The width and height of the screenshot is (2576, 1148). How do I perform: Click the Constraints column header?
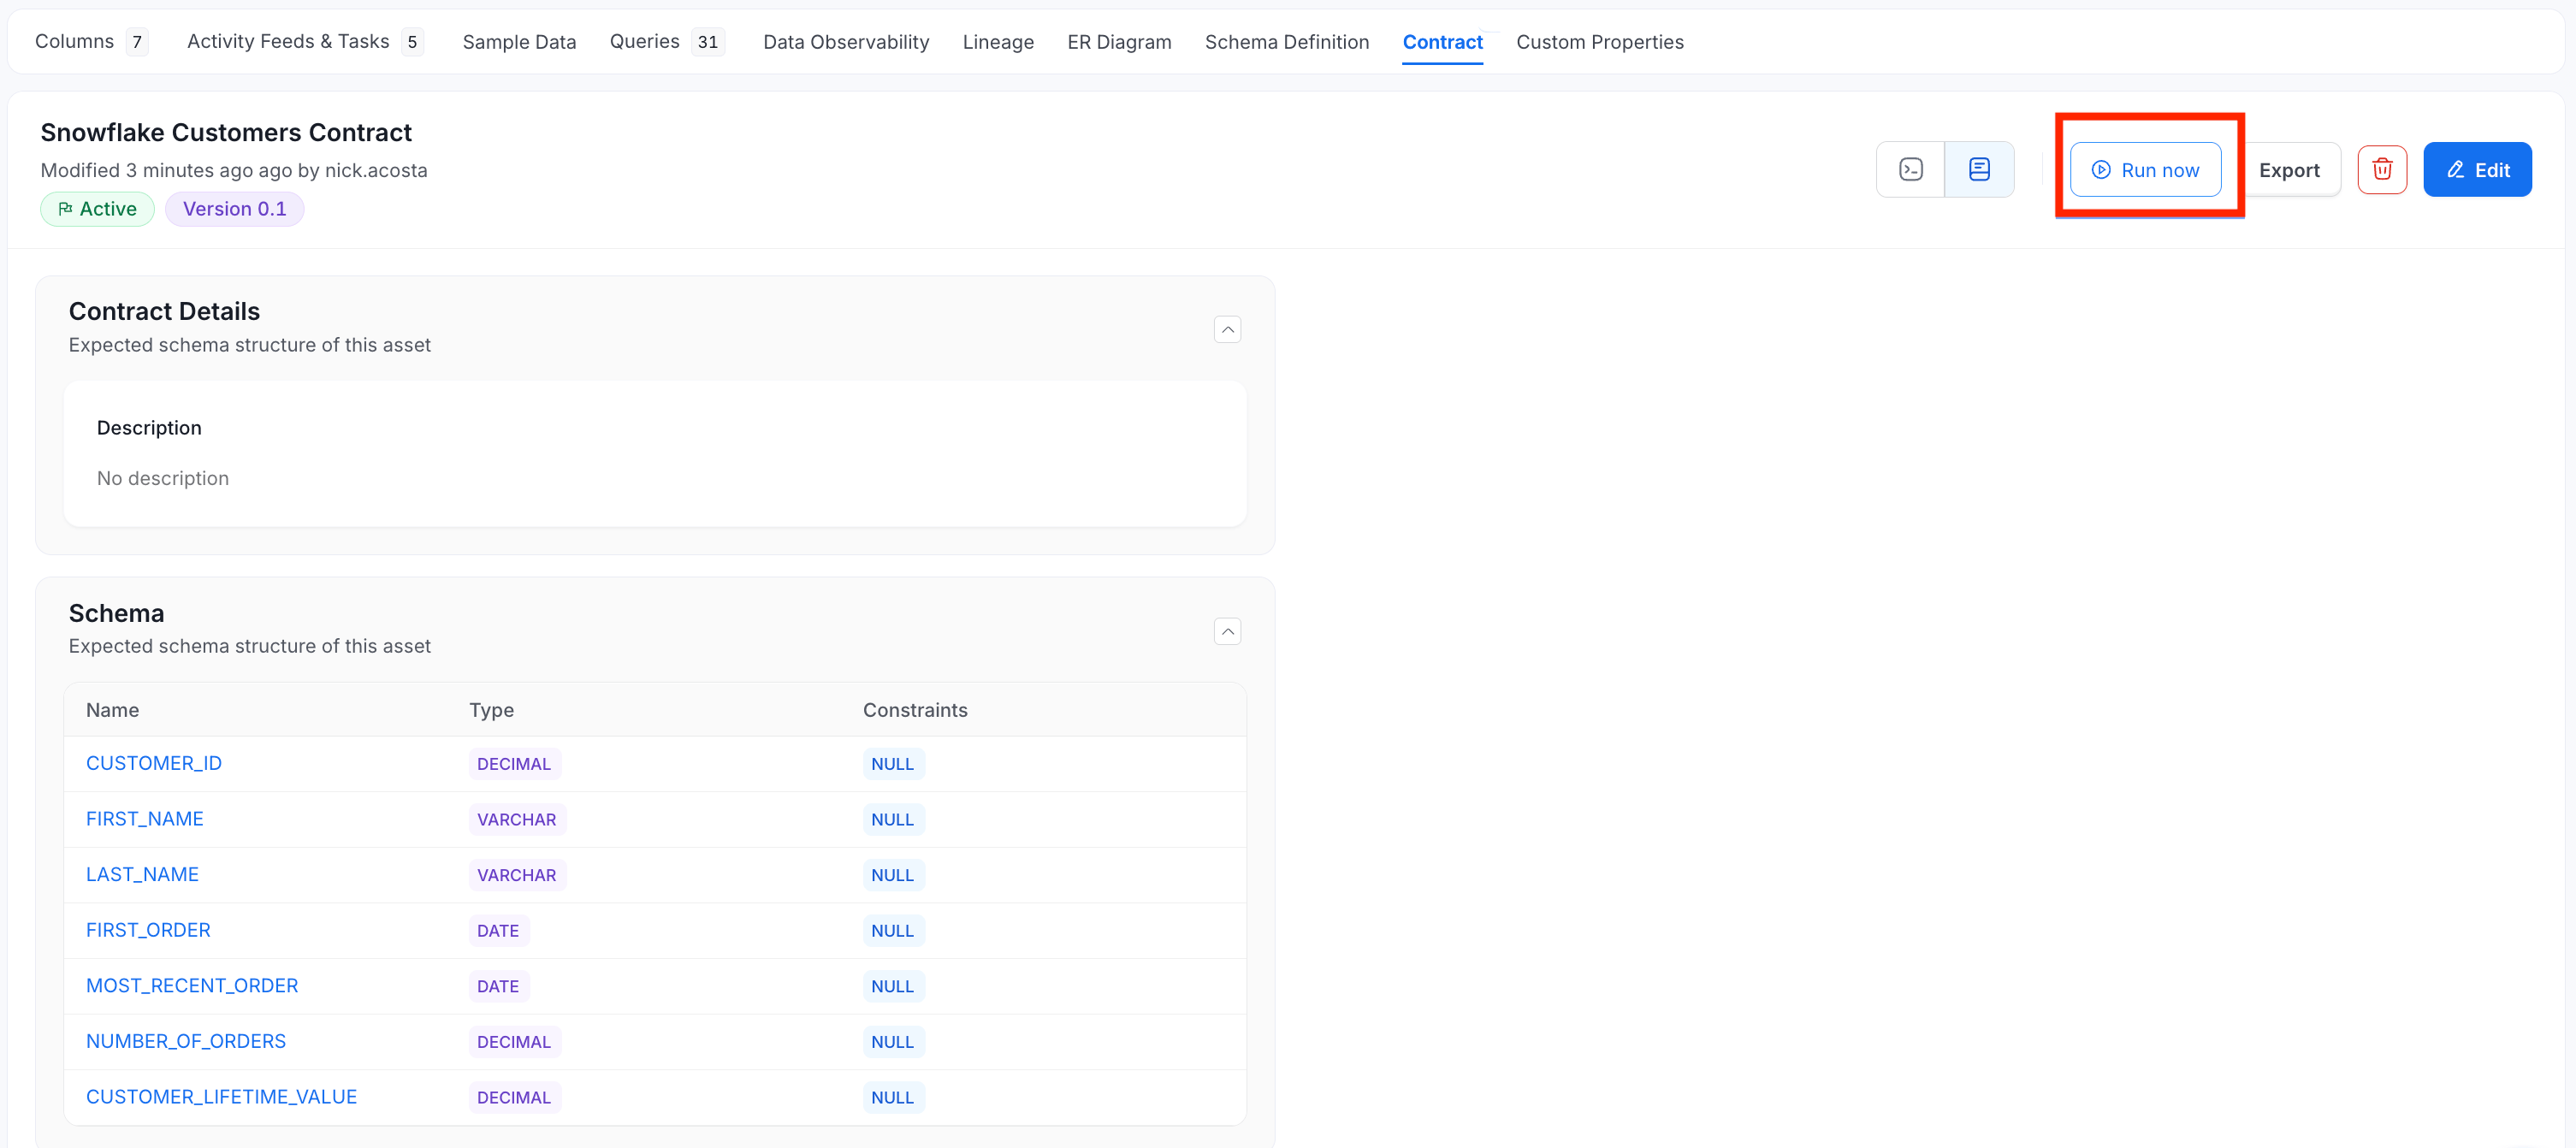coord(915,710)
